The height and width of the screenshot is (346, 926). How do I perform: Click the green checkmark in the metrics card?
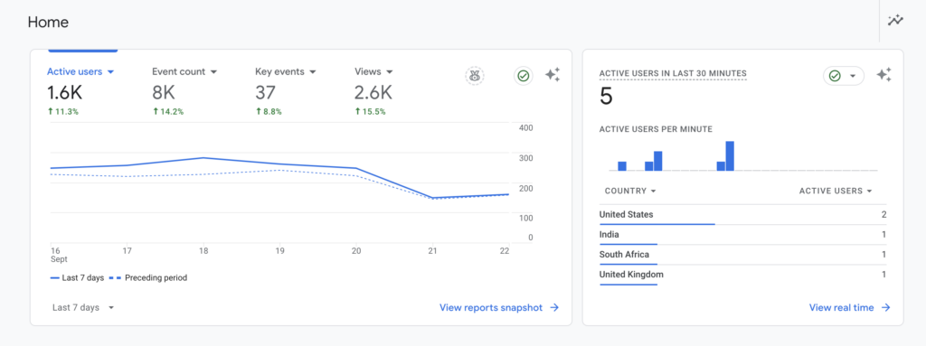click(x=524, y=76)
